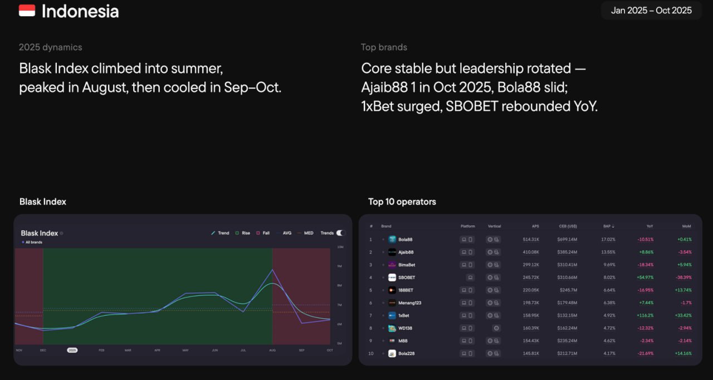Click the Bola228 brand logo
The height and width of the screenshot is (380, 713).
click(x=392, y=354)
